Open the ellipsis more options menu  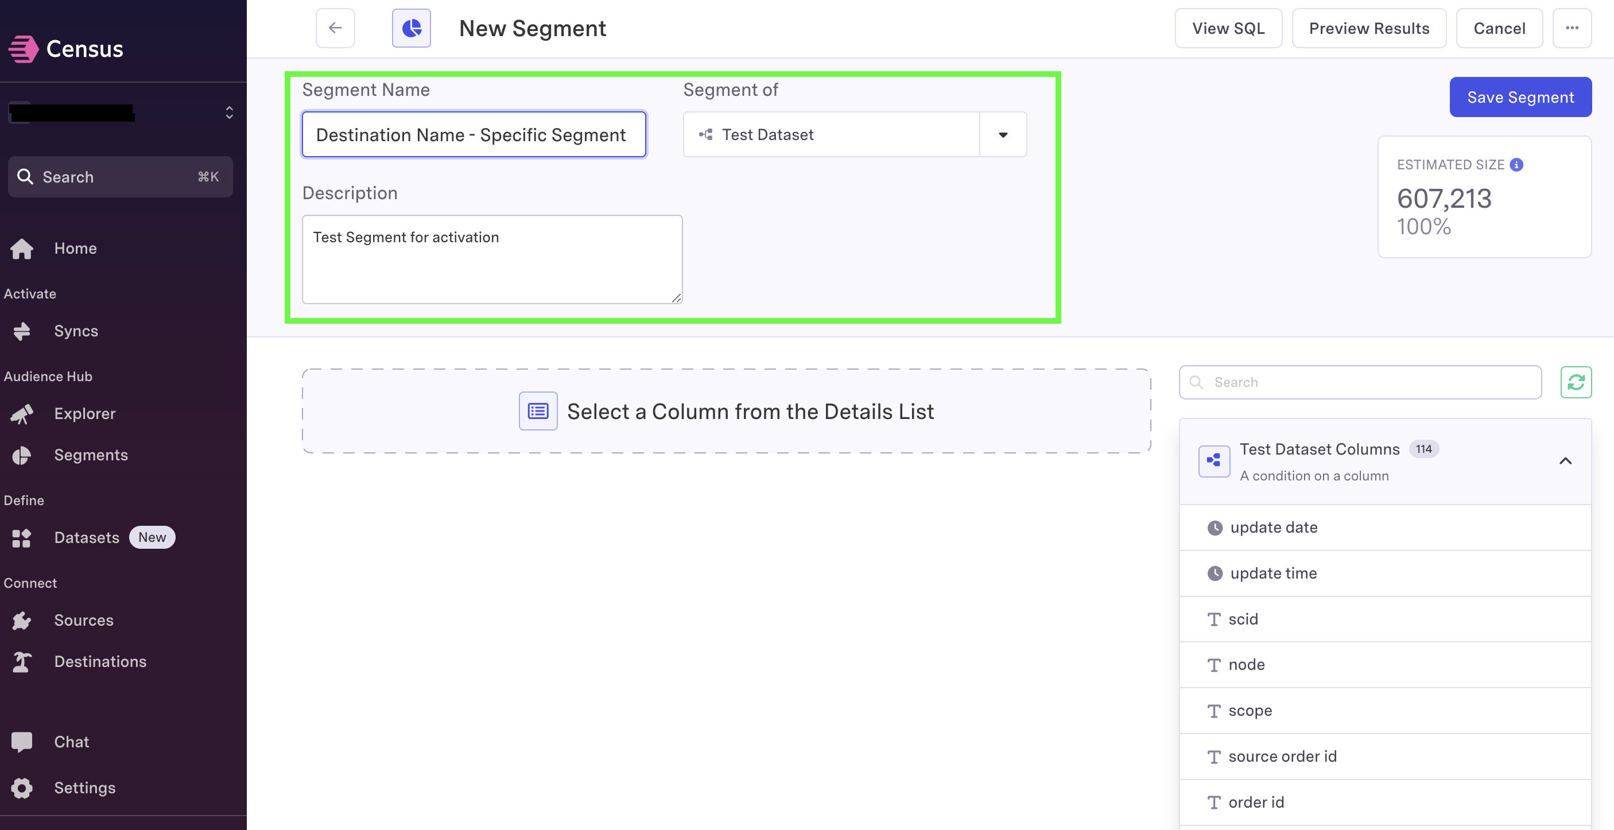(1572, 28)
